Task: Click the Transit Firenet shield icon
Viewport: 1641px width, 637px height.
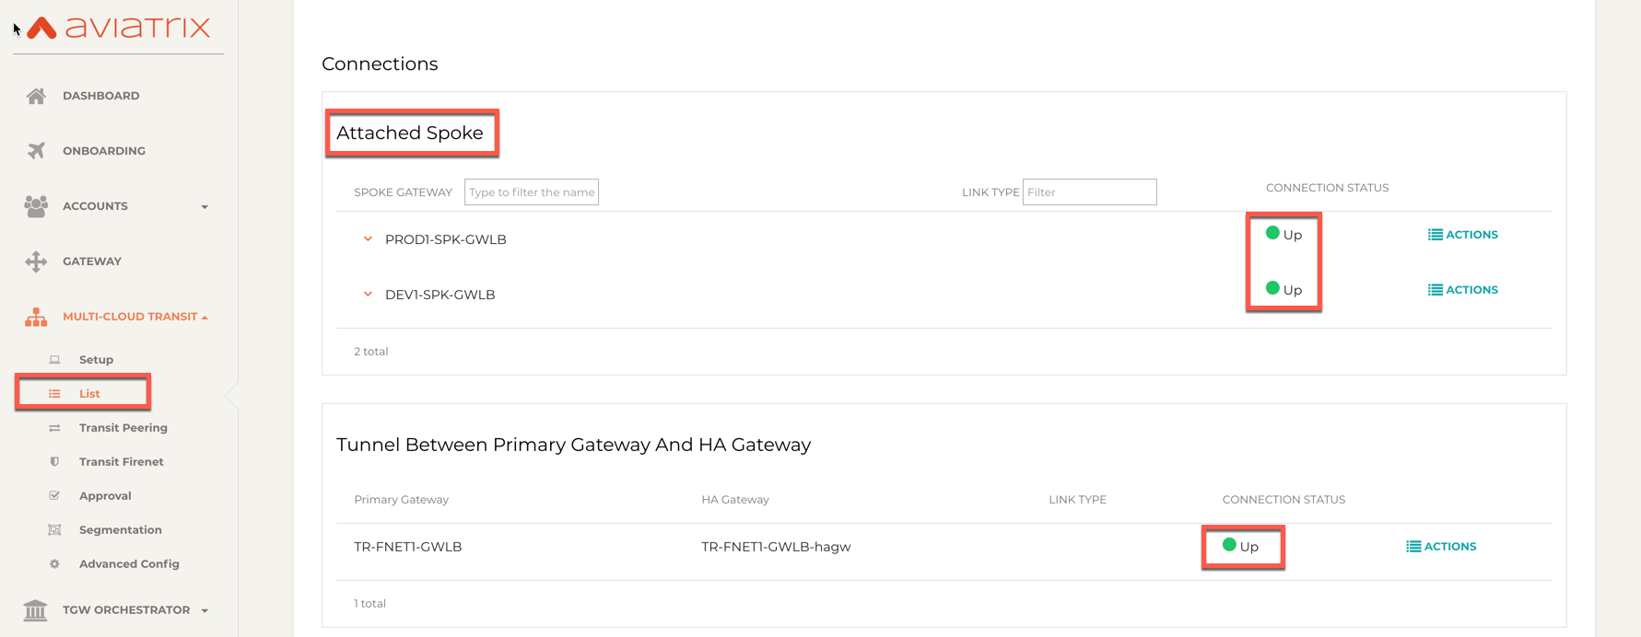Action: click(54, 462)
